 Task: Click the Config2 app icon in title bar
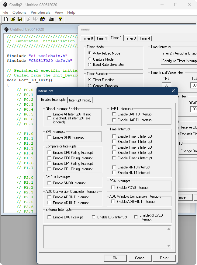click(5, 5)
